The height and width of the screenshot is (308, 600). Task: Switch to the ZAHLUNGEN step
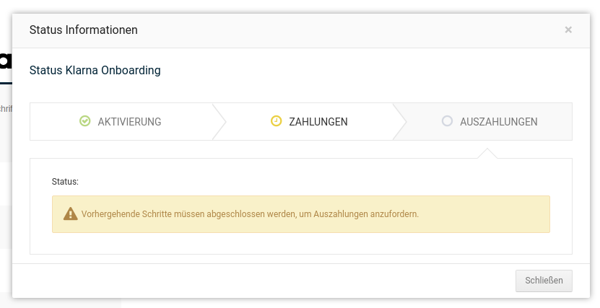point(309,121)
